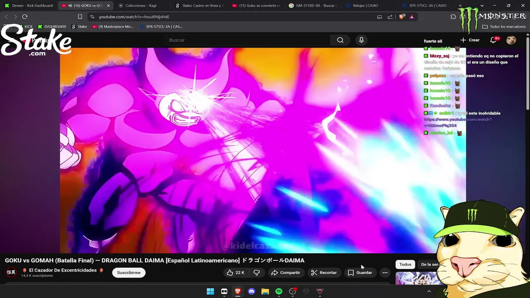This screenshot has width=530, height=298.
Task: Open more actions three-dot menu
Action: [385, 273]
